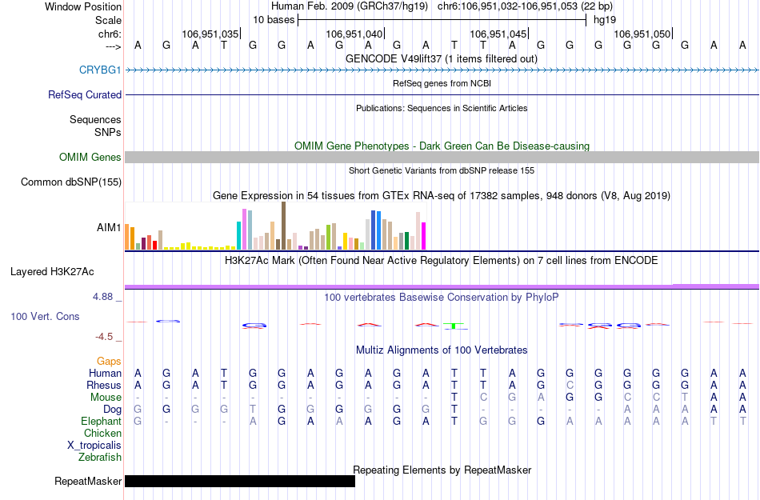
Task: Click the CRYBG1 gene label
Action: click(x=100, y=70)
